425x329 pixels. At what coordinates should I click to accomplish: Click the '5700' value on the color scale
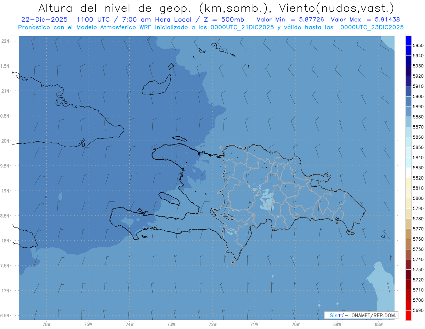pos(418,300)
